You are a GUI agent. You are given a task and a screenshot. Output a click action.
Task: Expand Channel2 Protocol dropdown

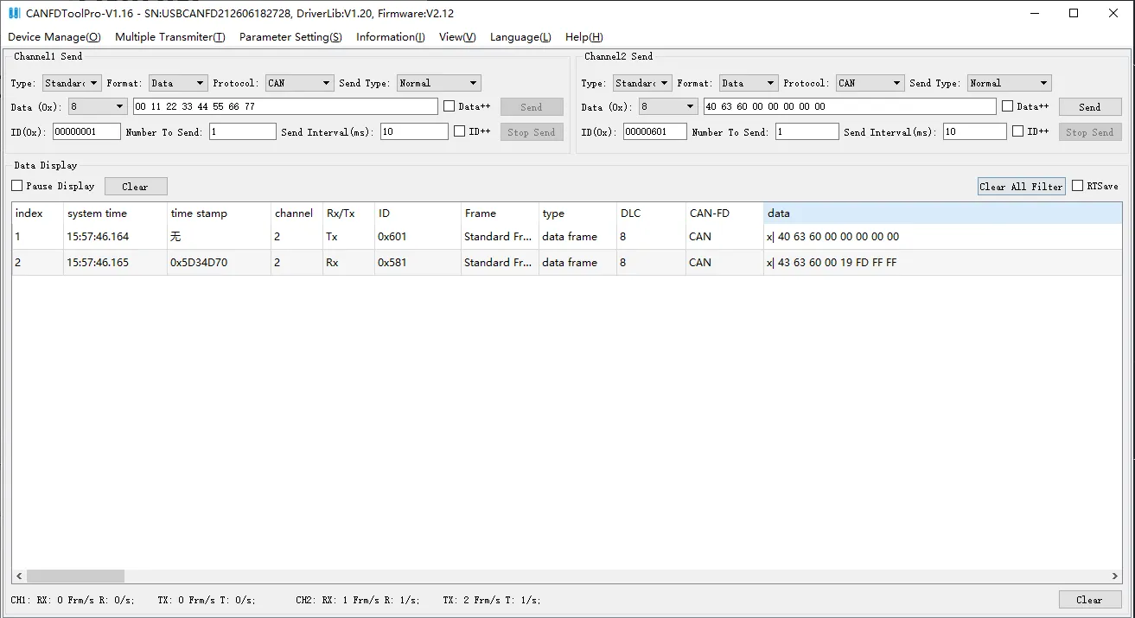click(x=870, y=83)
